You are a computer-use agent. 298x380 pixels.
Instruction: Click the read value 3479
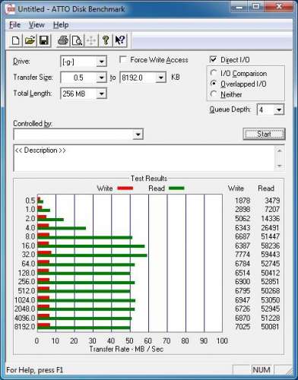pyautogui.click(x=272, y=201)
